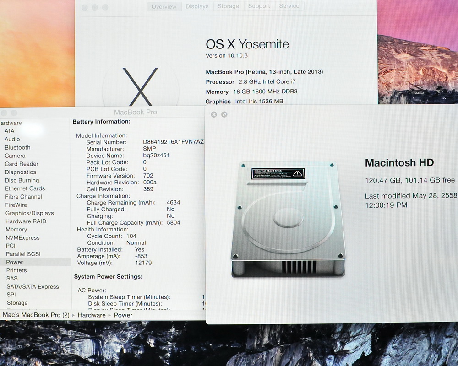Click the Hardware Revision value 000a
Image resolution: width=458 pixels, height=366 pixels.
pyautogui.click(x=150, y=182)
